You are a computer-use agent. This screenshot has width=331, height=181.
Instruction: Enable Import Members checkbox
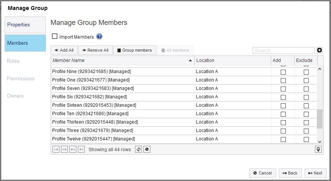[55, 36]
